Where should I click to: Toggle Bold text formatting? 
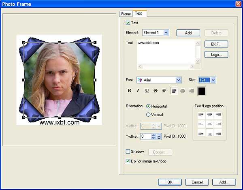tap(130, 91)
